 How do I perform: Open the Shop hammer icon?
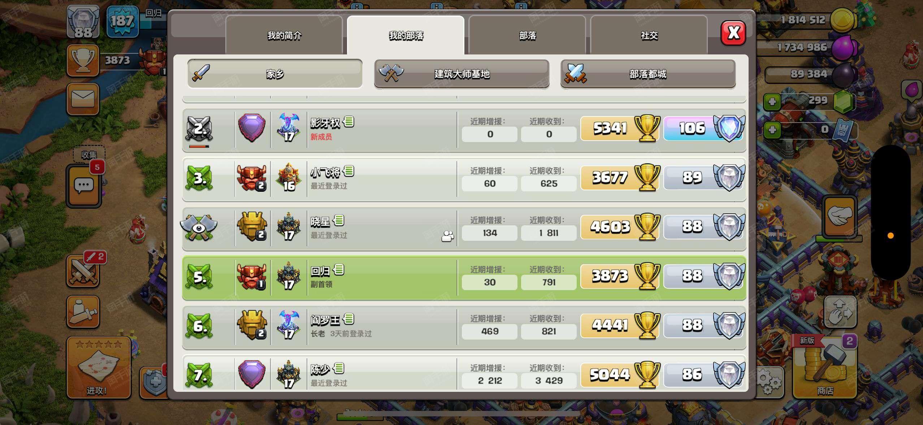(825, 367)
